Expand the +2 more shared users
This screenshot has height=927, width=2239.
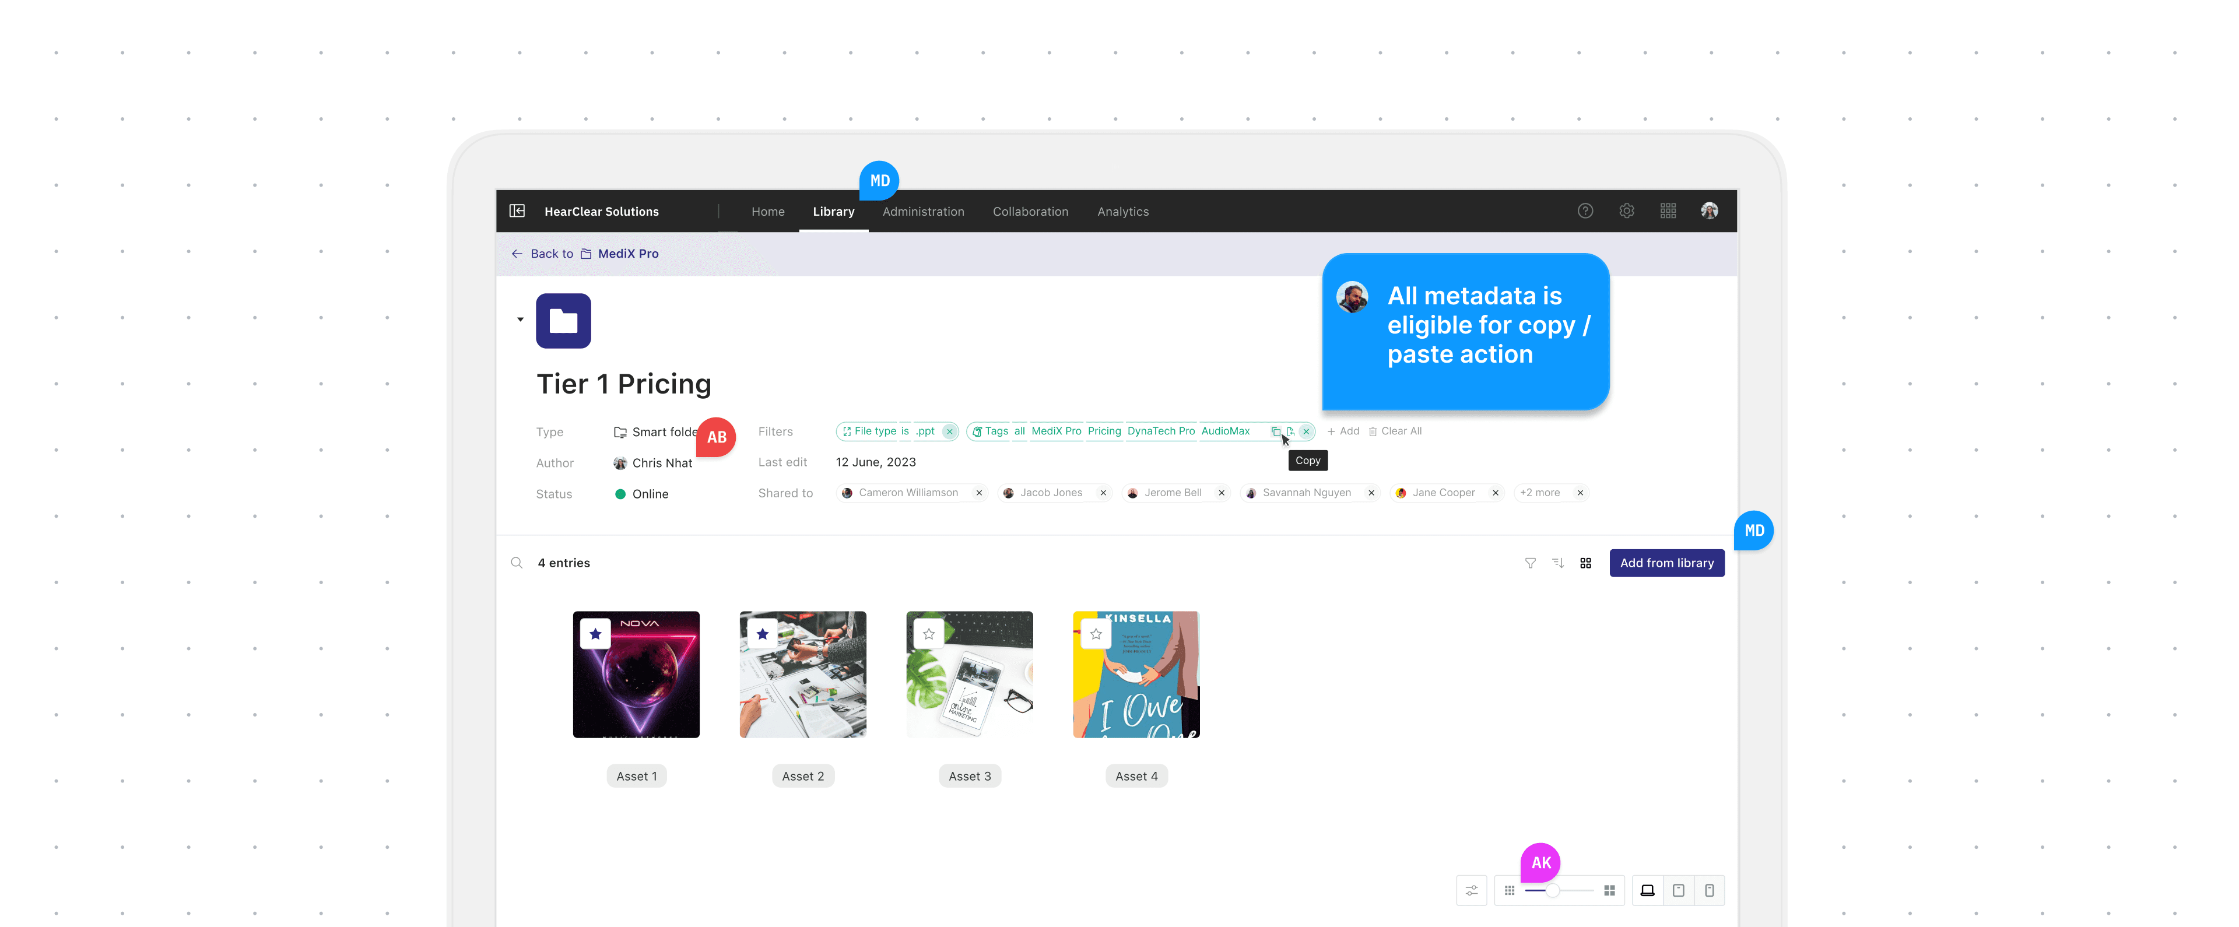point(1540,493)
